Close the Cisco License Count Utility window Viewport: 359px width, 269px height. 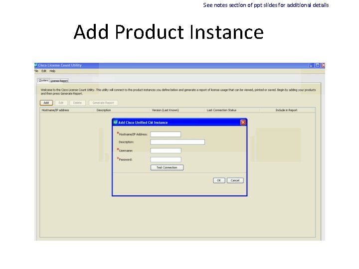tap(323, 65)
